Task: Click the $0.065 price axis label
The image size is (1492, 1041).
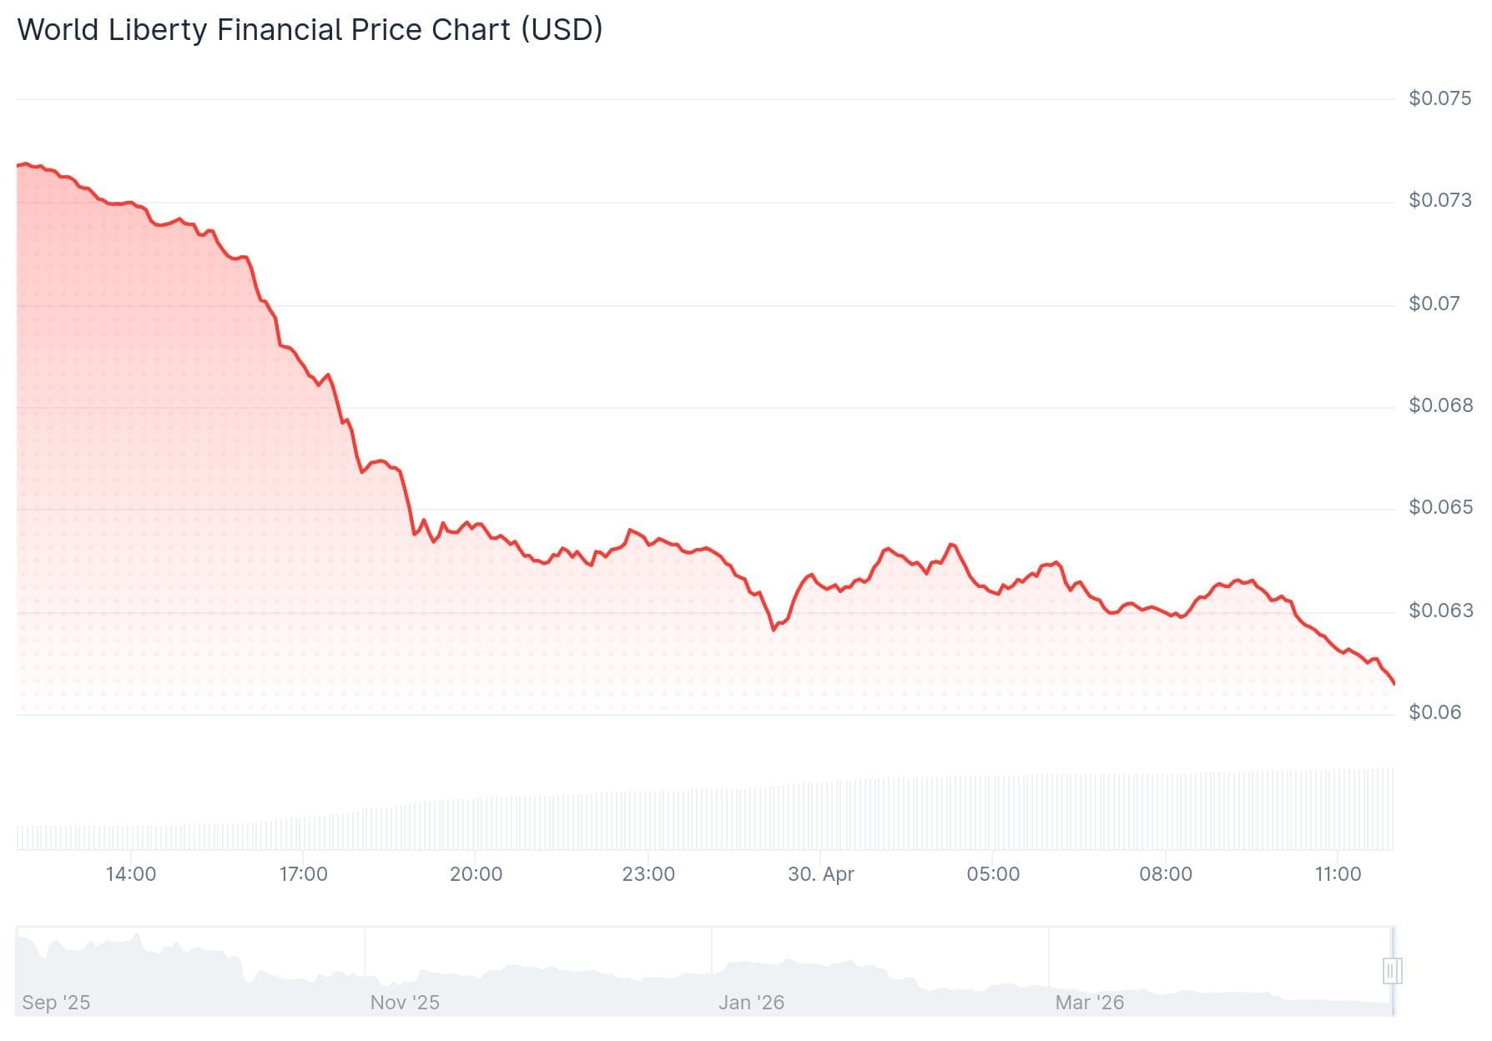Action: tap(1439, 507)
